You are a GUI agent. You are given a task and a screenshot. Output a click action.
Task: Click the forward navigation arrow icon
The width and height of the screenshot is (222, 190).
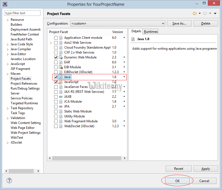coord(205,13)
